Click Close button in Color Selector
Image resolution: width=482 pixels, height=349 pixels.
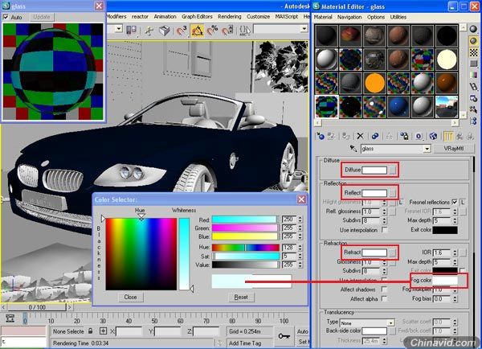tap(130, 297)
